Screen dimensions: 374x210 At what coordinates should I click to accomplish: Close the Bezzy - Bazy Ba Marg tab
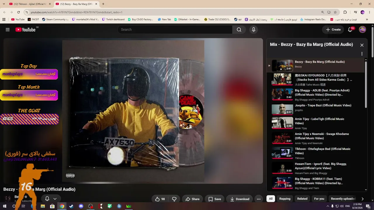click(96, 4)
